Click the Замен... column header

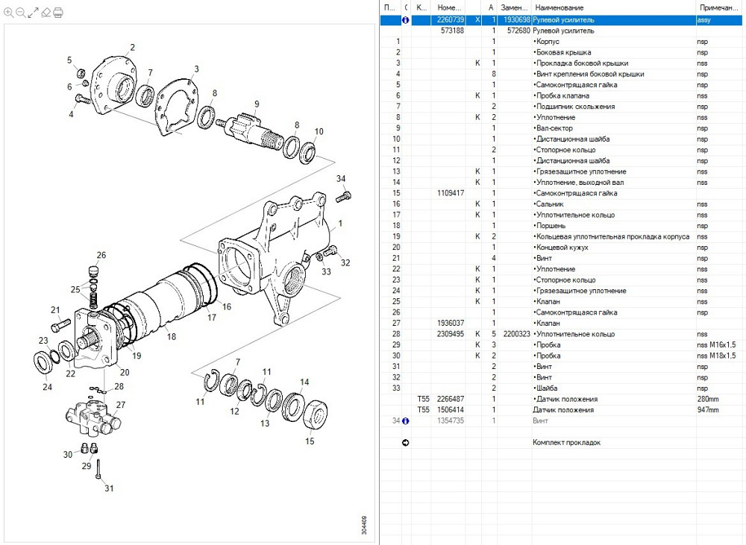[x=515, y=7]
